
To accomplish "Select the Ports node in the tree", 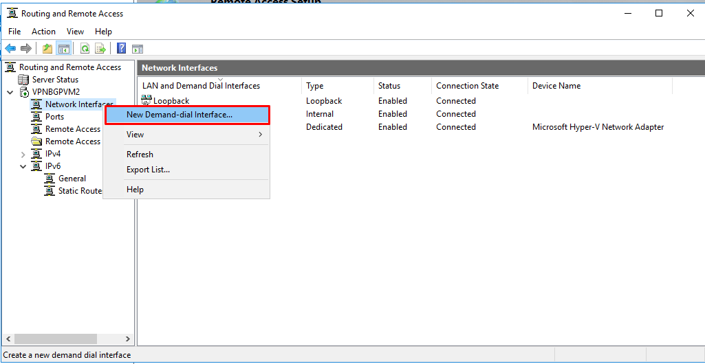I will click(x=54, y=117).
